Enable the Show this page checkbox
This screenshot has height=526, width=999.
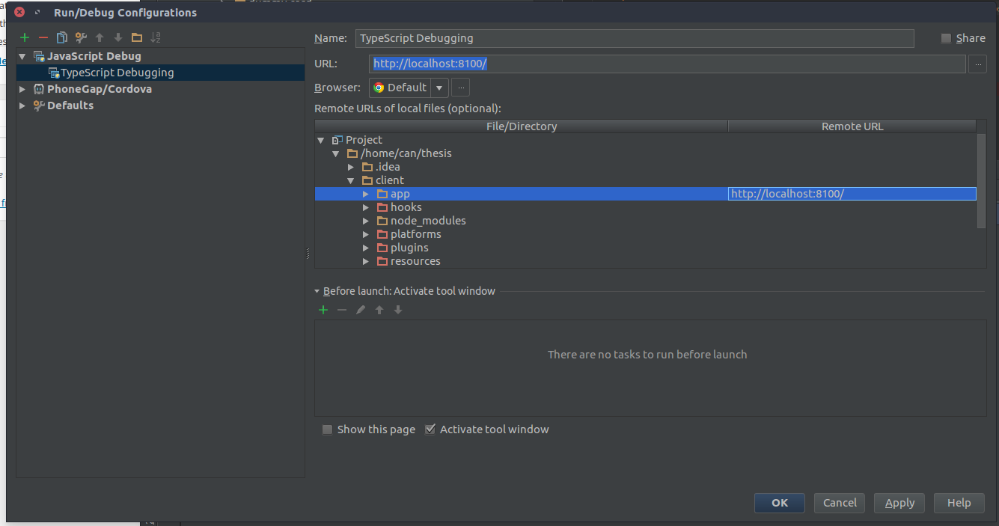coord(327,429)
